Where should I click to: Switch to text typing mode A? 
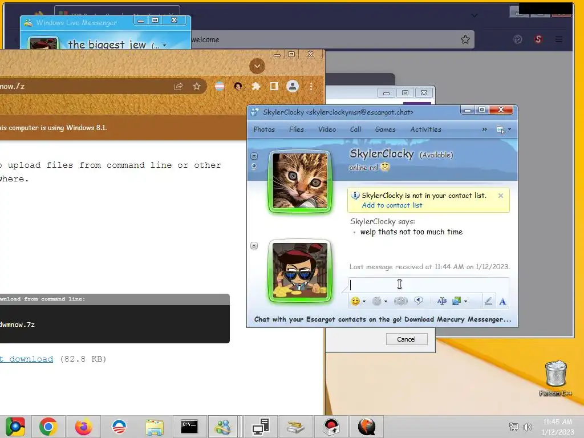502,302
